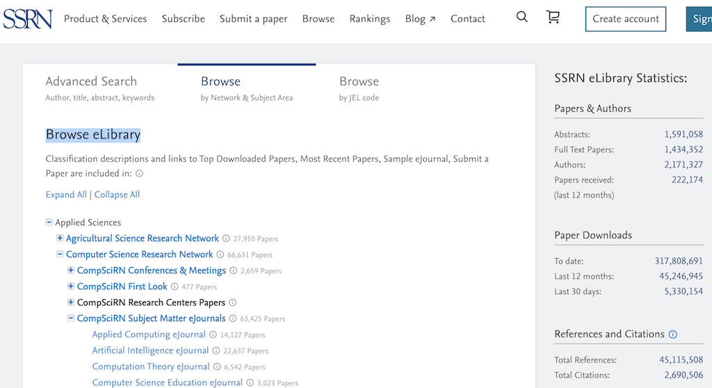Open Artificial Intelligence eJournal link

click(150, 350)
